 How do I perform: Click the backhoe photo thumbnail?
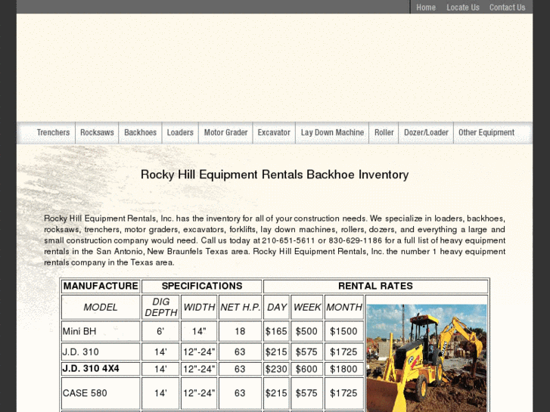pos(427,358)
